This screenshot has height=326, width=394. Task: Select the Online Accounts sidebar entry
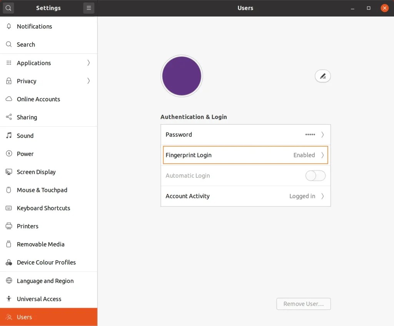[38, 99]
